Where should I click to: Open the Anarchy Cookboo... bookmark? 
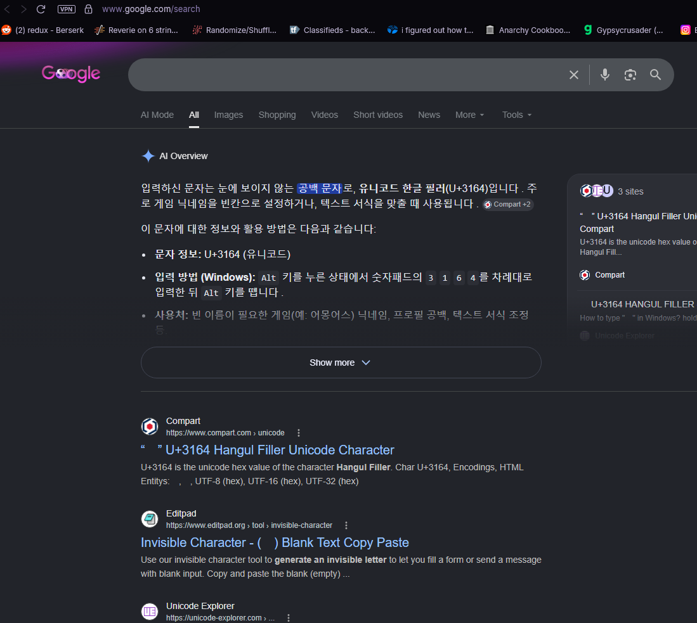click(x=528, y=30)
